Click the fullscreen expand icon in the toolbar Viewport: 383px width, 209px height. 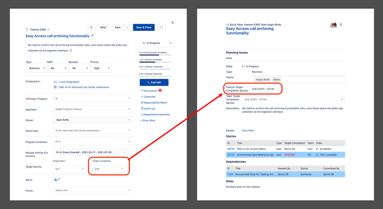click(161, 27)
